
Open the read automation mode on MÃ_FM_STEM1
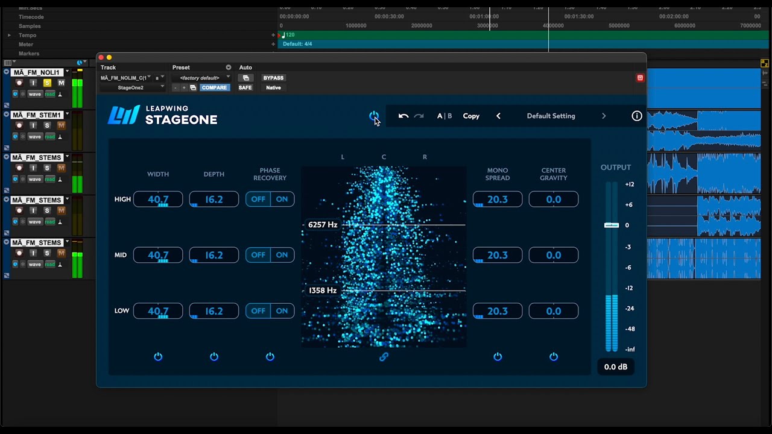click(49, 137)
